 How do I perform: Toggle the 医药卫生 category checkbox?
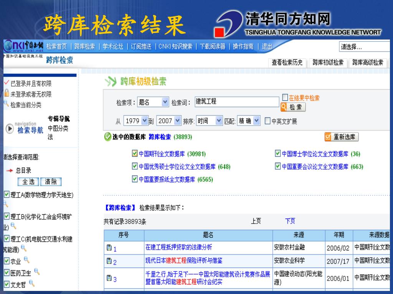7,273
